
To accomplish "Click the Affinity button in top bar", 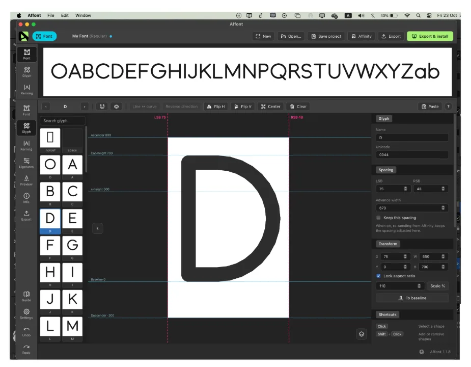I will 362,36.
